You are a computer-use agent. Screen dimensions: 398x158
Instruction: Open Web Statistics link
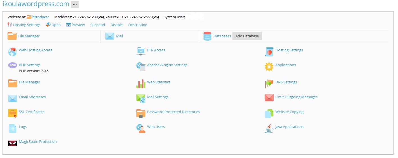159,82
